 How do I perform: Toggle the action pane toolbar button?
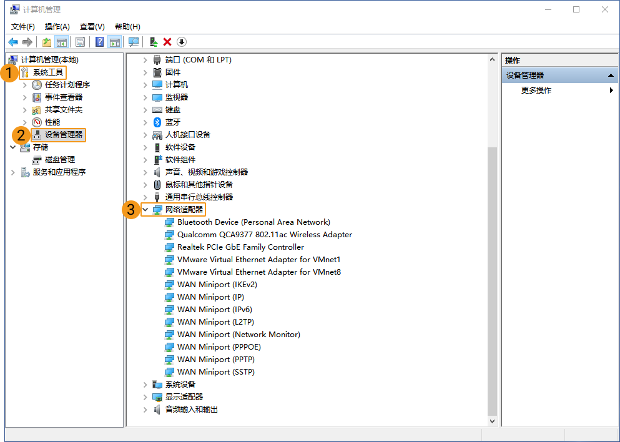(x=114, y=42)
